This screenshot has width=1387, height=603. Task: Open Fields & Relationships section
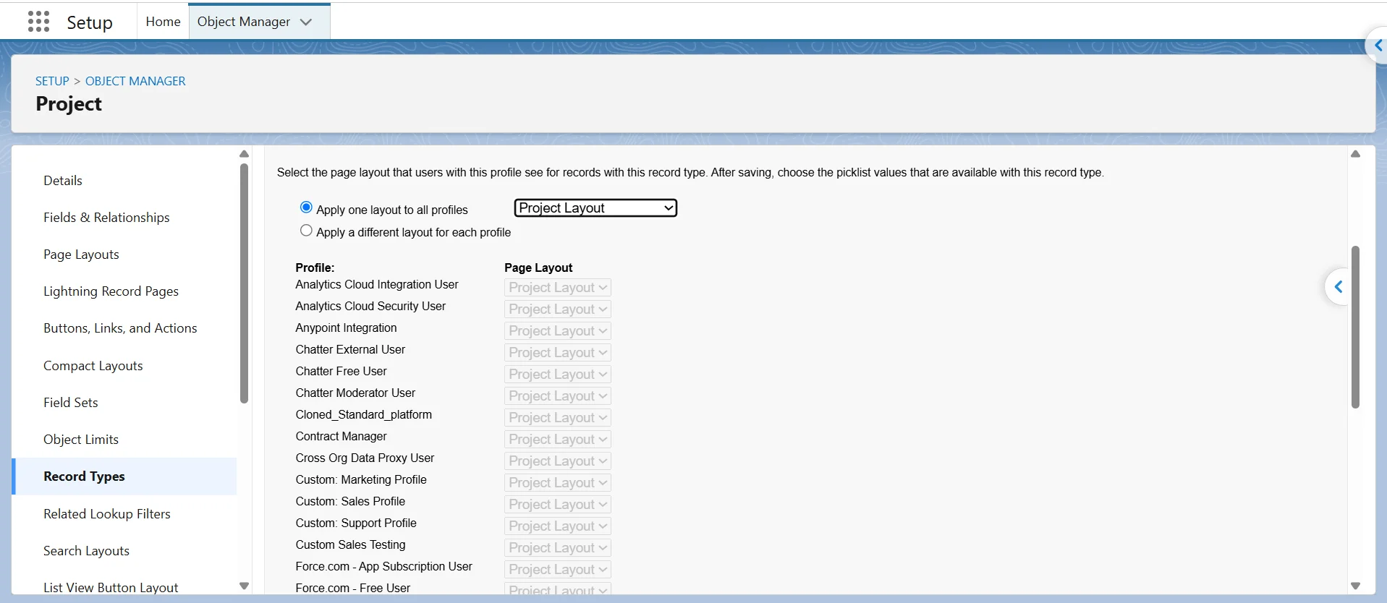pos(106,218)
